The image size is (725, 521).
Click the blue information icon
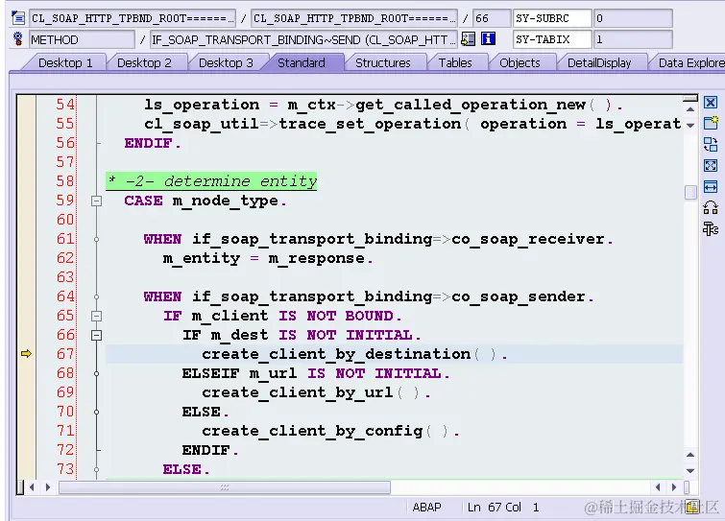tap(488, 38)
